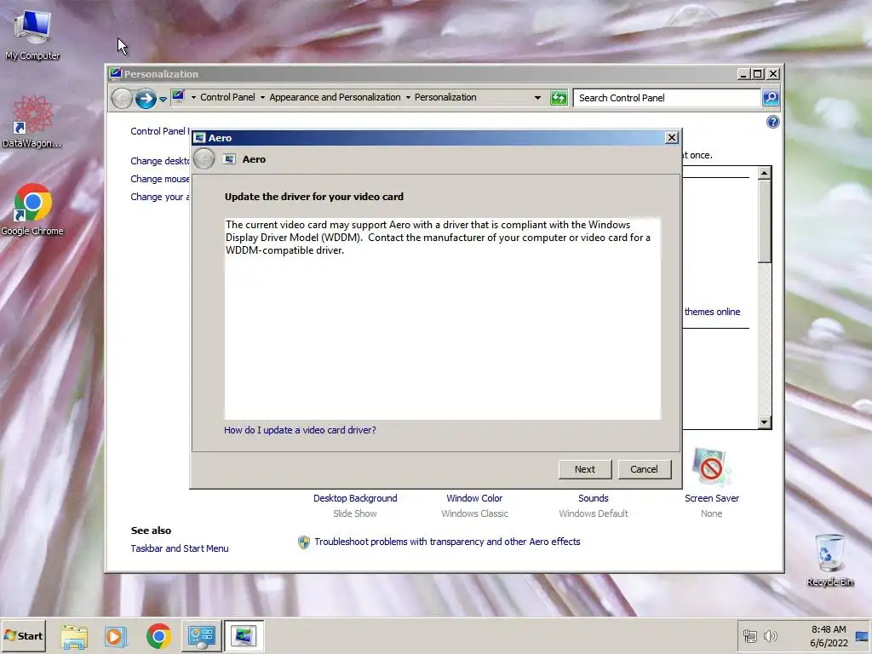Open Windows Media Player from taskbar
This screenshot has width=872, height=654.
click(115, 636)
